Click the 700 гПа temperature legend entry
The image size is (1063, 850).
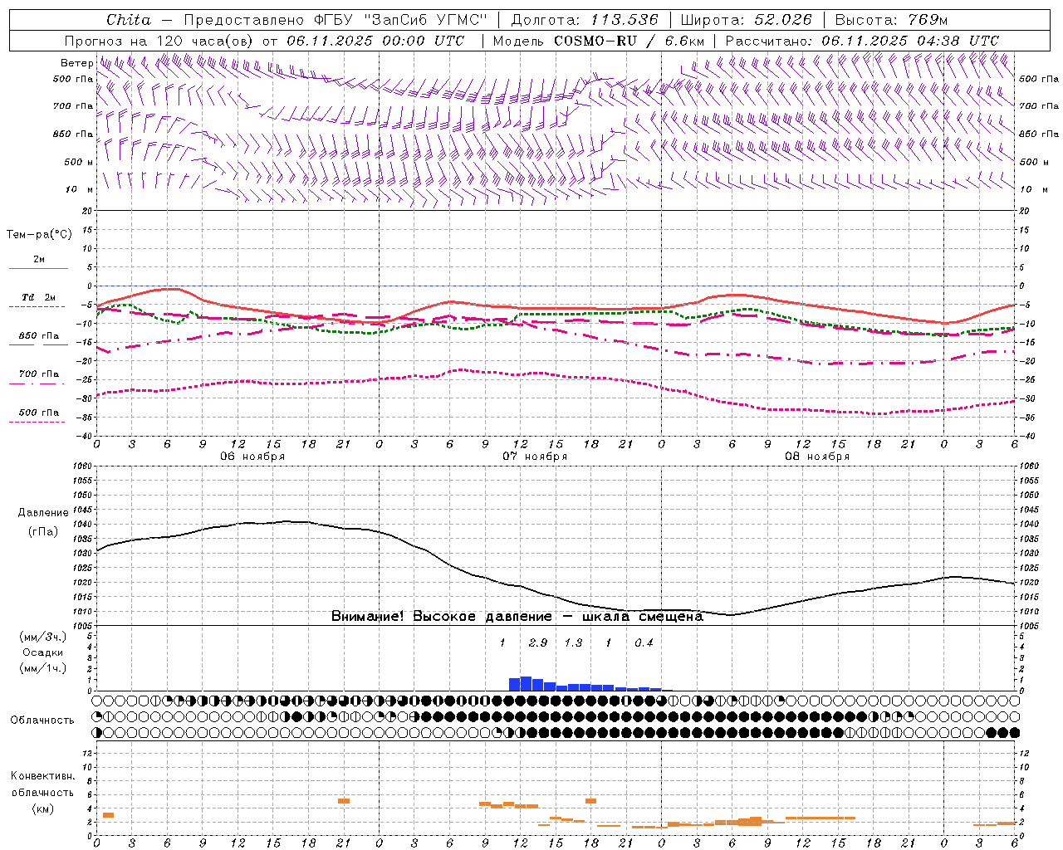39,374
